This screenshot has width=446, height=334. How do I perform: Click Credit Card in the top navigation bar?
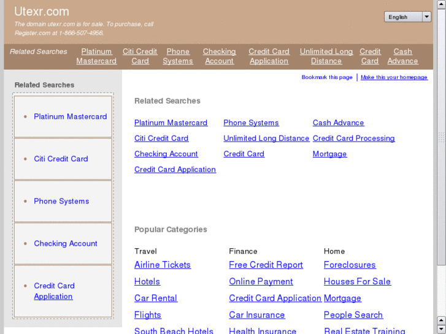point(370,56)
